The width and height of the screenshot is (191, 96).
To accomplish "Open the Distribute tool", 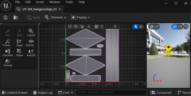I will pos(31,43).
